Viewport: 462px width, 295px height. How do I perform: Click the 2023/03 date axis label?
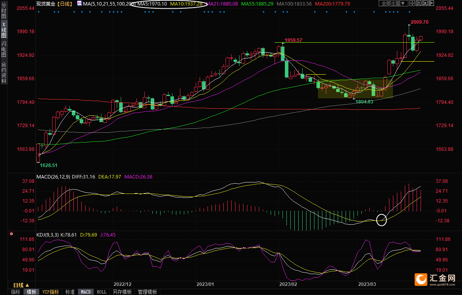click(367, 284)
